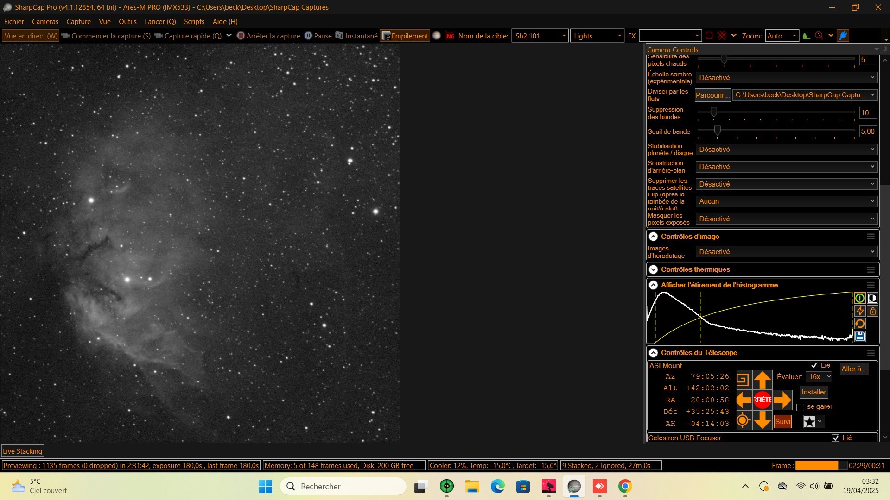Open Supprimer les traces satellites dropdown
890x500 pixels.
pyautogui.click(x=786, y=184)
